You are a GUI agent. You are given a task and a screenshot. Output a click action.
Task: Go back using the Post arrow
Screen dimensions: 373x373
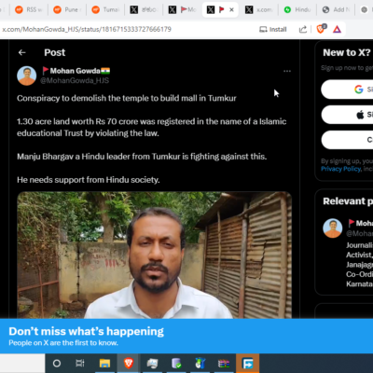click(21, 52)
